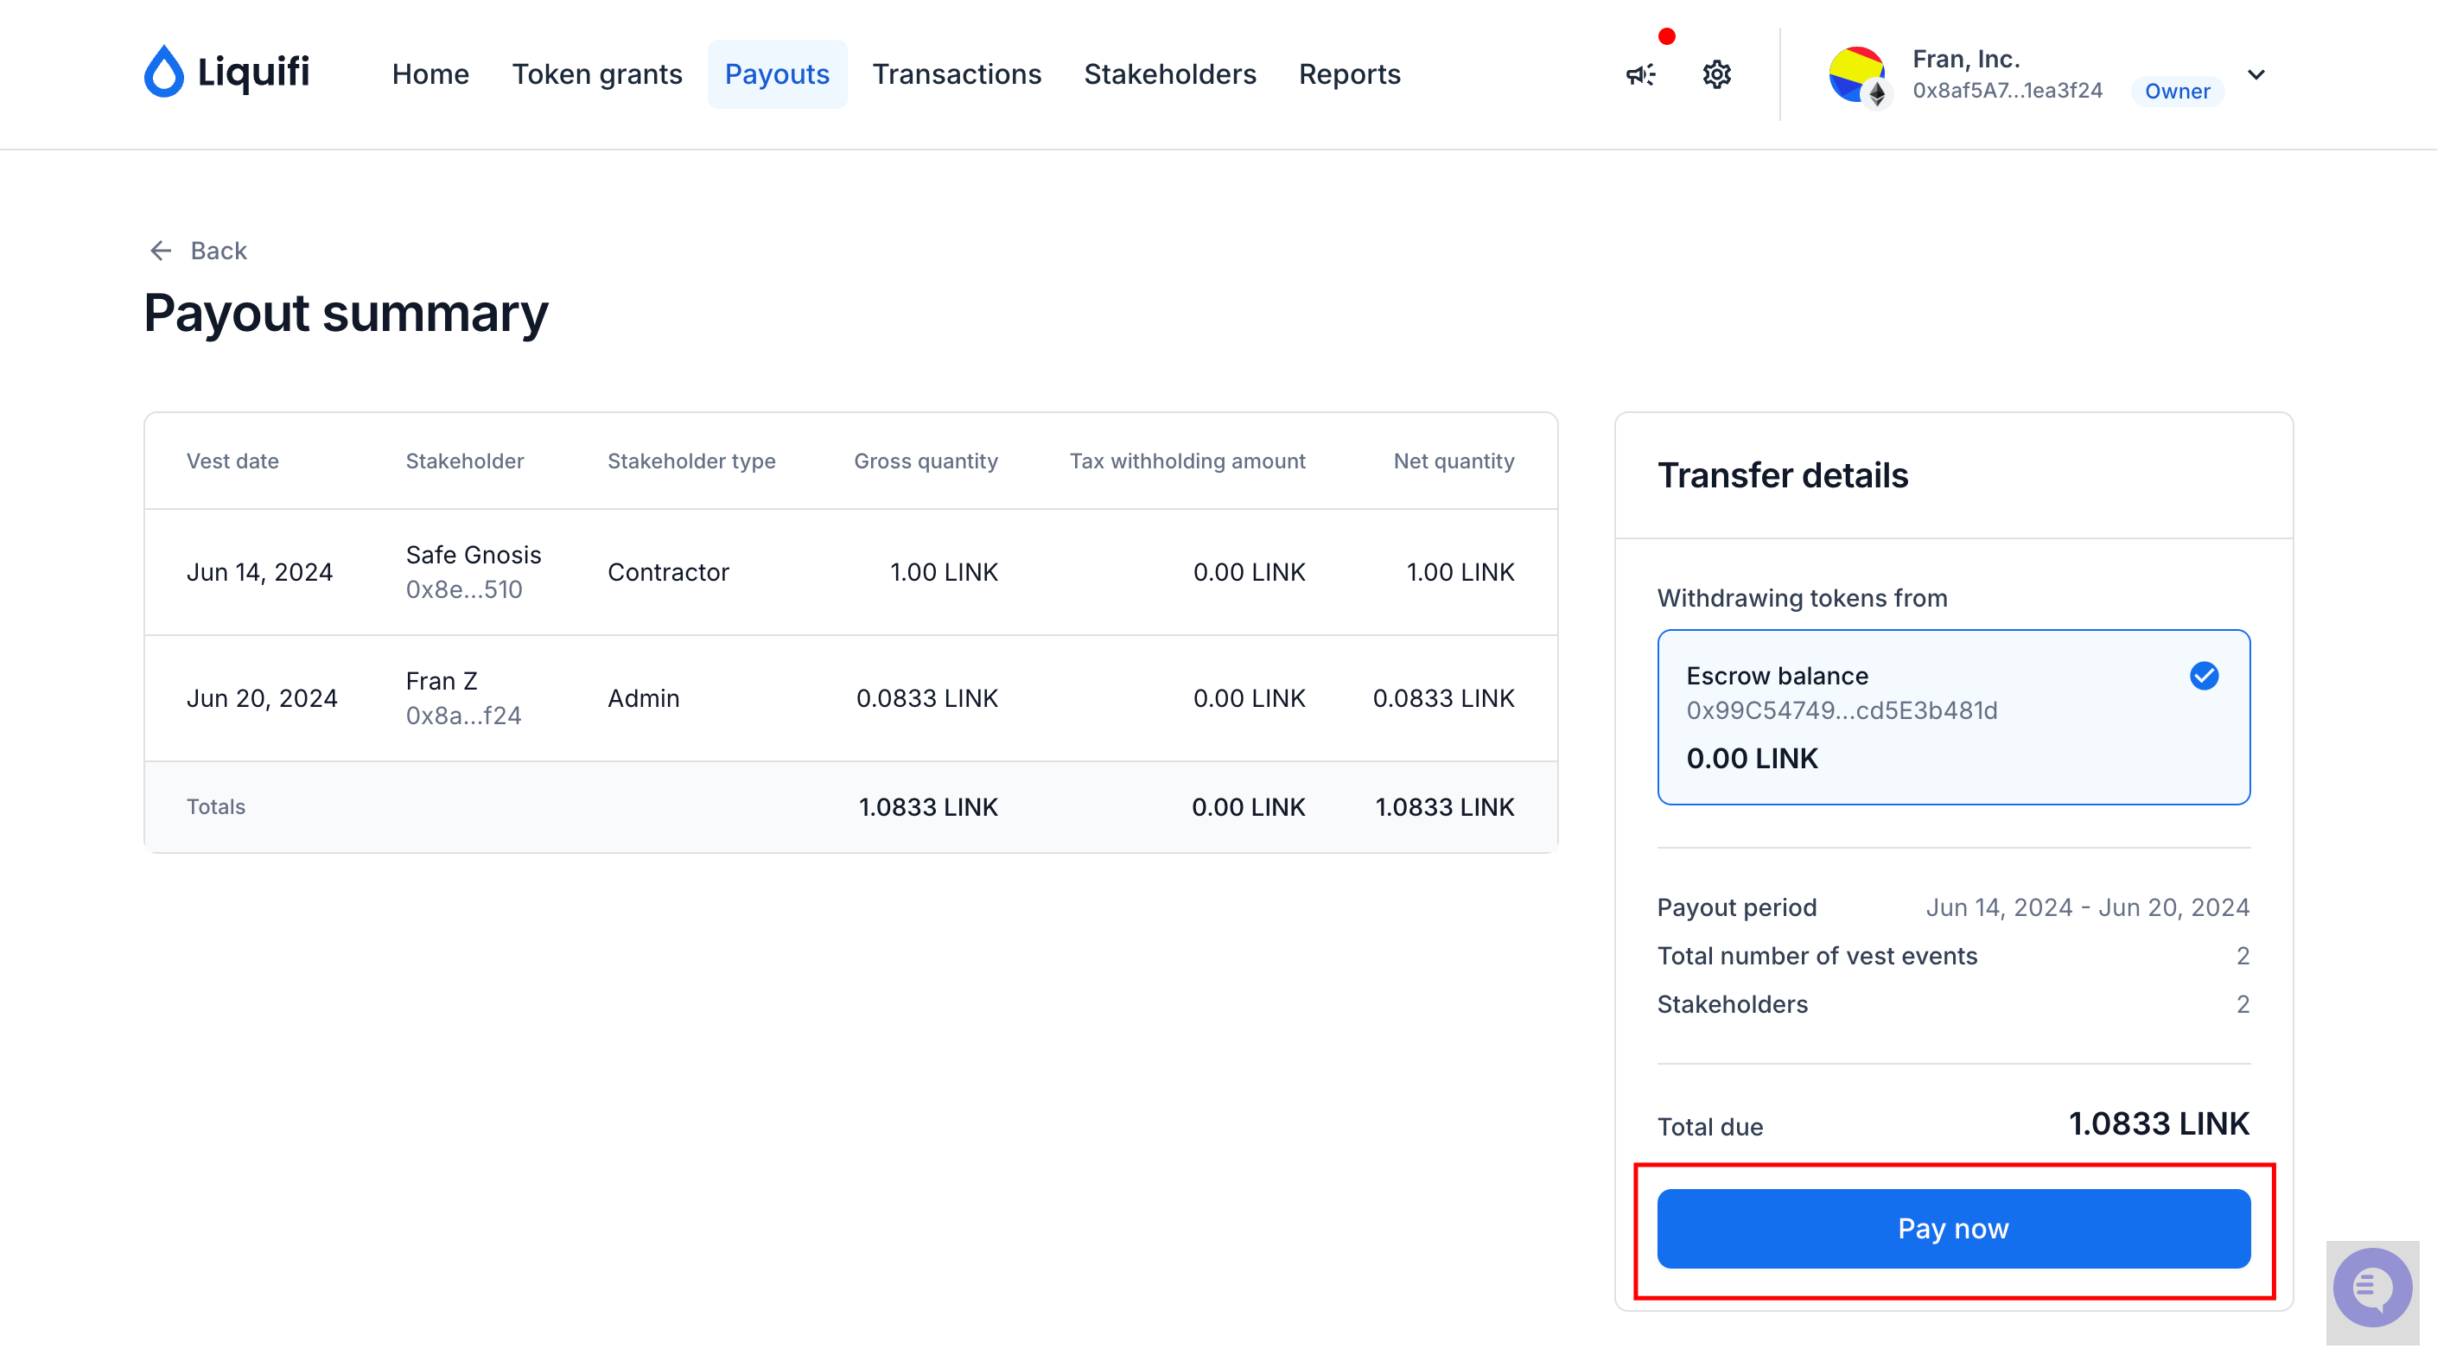The image size is (2437, 1355).
Task: Open the Token grants tab
Action: tap(597, 73)
